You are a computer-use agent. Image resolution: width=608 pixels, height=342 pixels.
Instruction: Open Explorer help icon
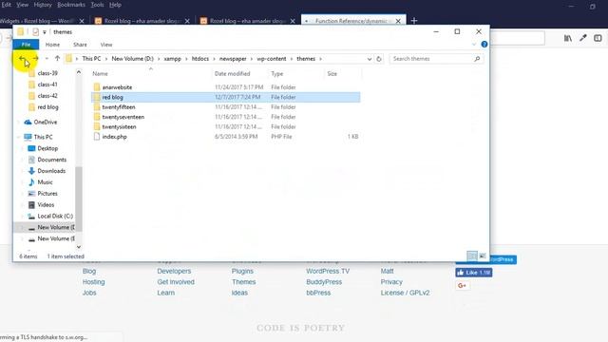484,45
